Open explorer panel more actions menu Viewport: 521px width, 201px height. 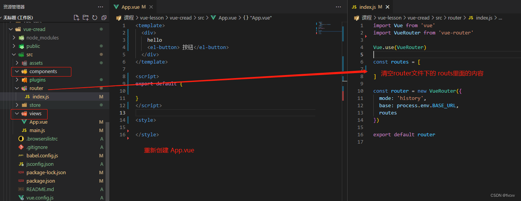101,7
